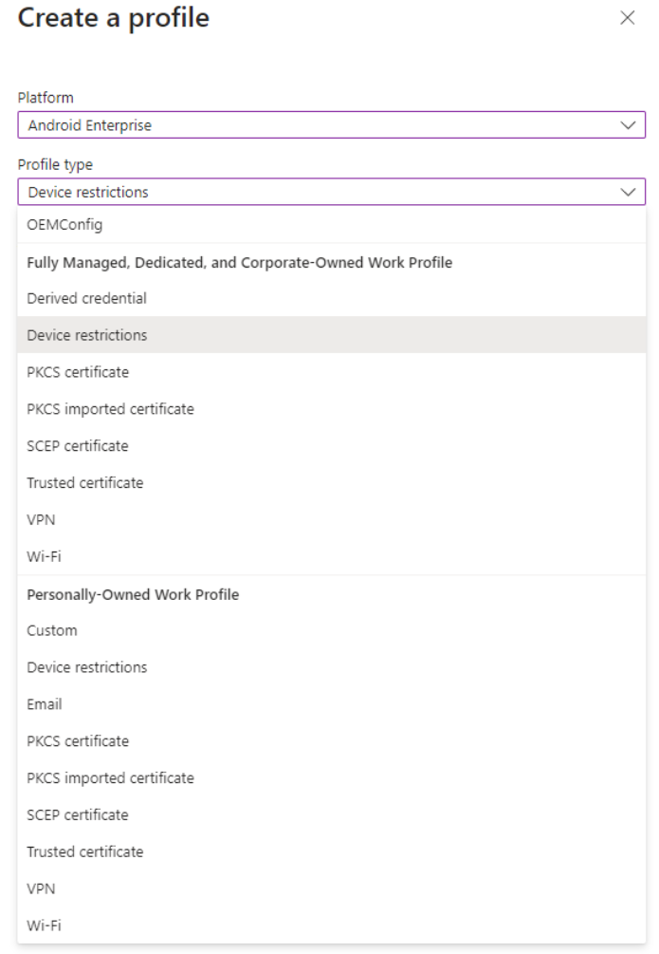Screen dimensions: 659x954
Task: Choose Derived credential option
Action: point(331,298)
